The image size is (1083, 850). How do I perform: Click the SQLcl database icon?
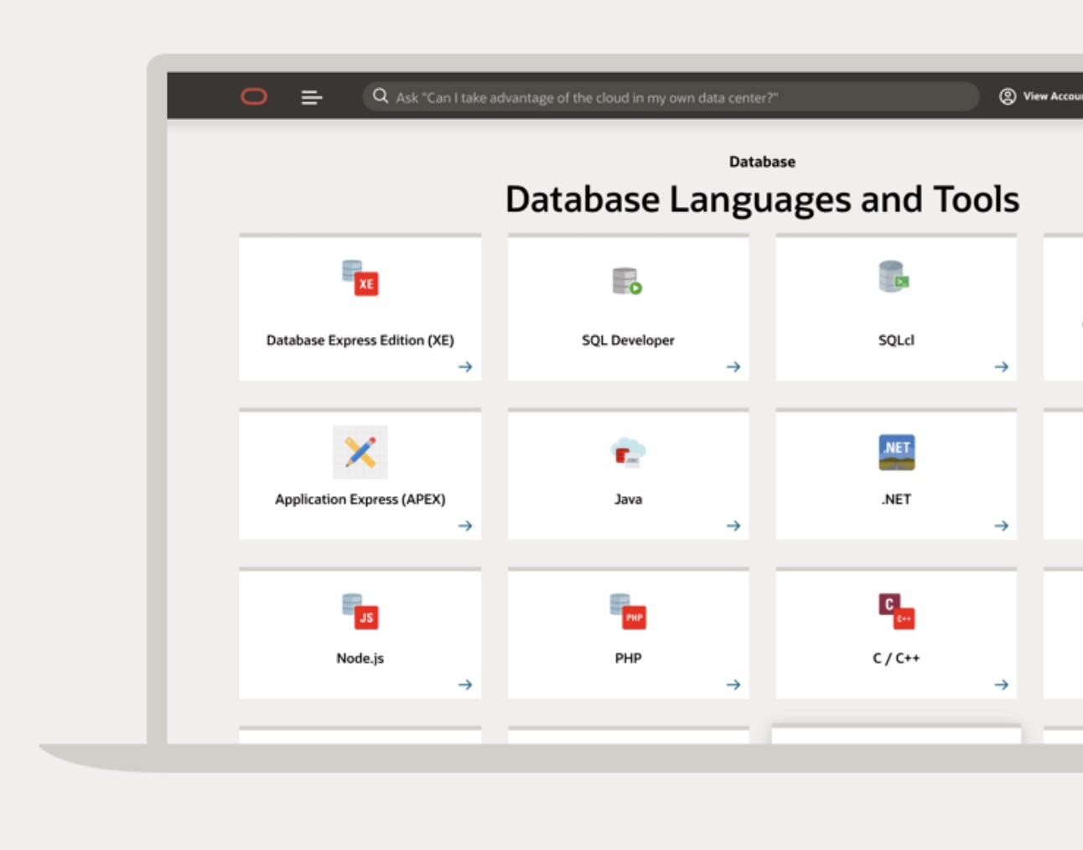point(894,277)
